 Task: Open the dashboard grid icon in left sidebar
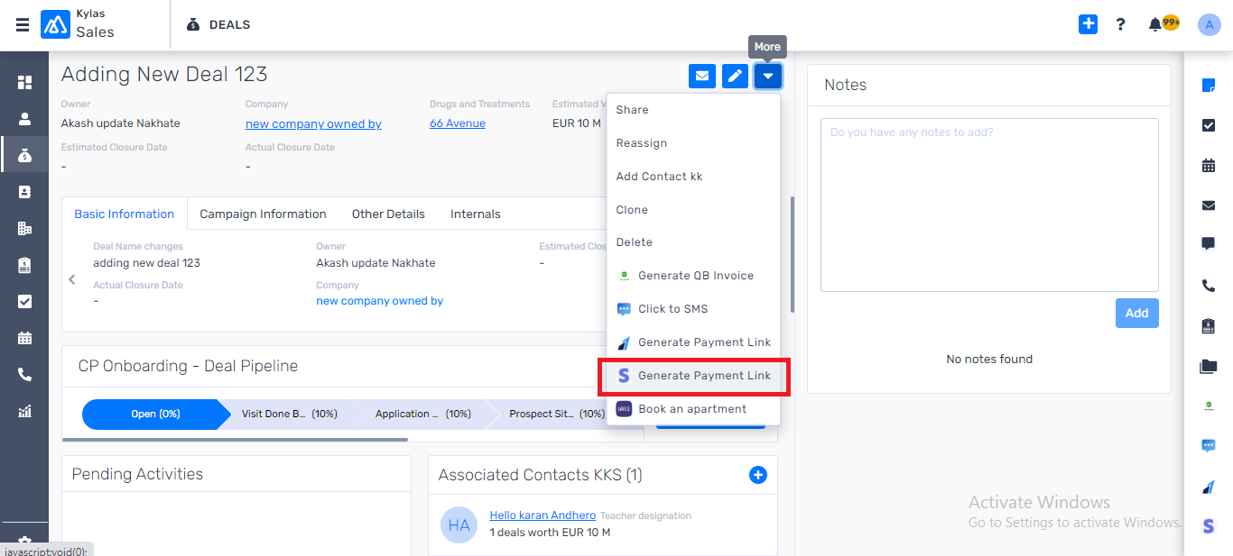(x=23, y=81)
